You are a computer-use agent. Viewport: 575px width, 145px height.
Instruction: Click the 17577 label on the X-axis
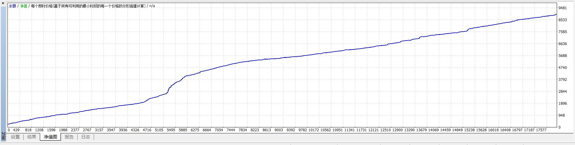point(541,130)
